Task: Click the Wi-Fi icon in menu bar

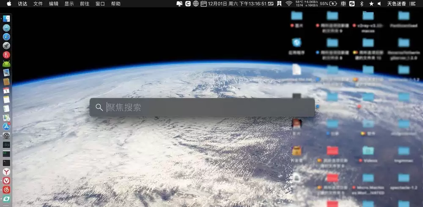Action: 289,3
